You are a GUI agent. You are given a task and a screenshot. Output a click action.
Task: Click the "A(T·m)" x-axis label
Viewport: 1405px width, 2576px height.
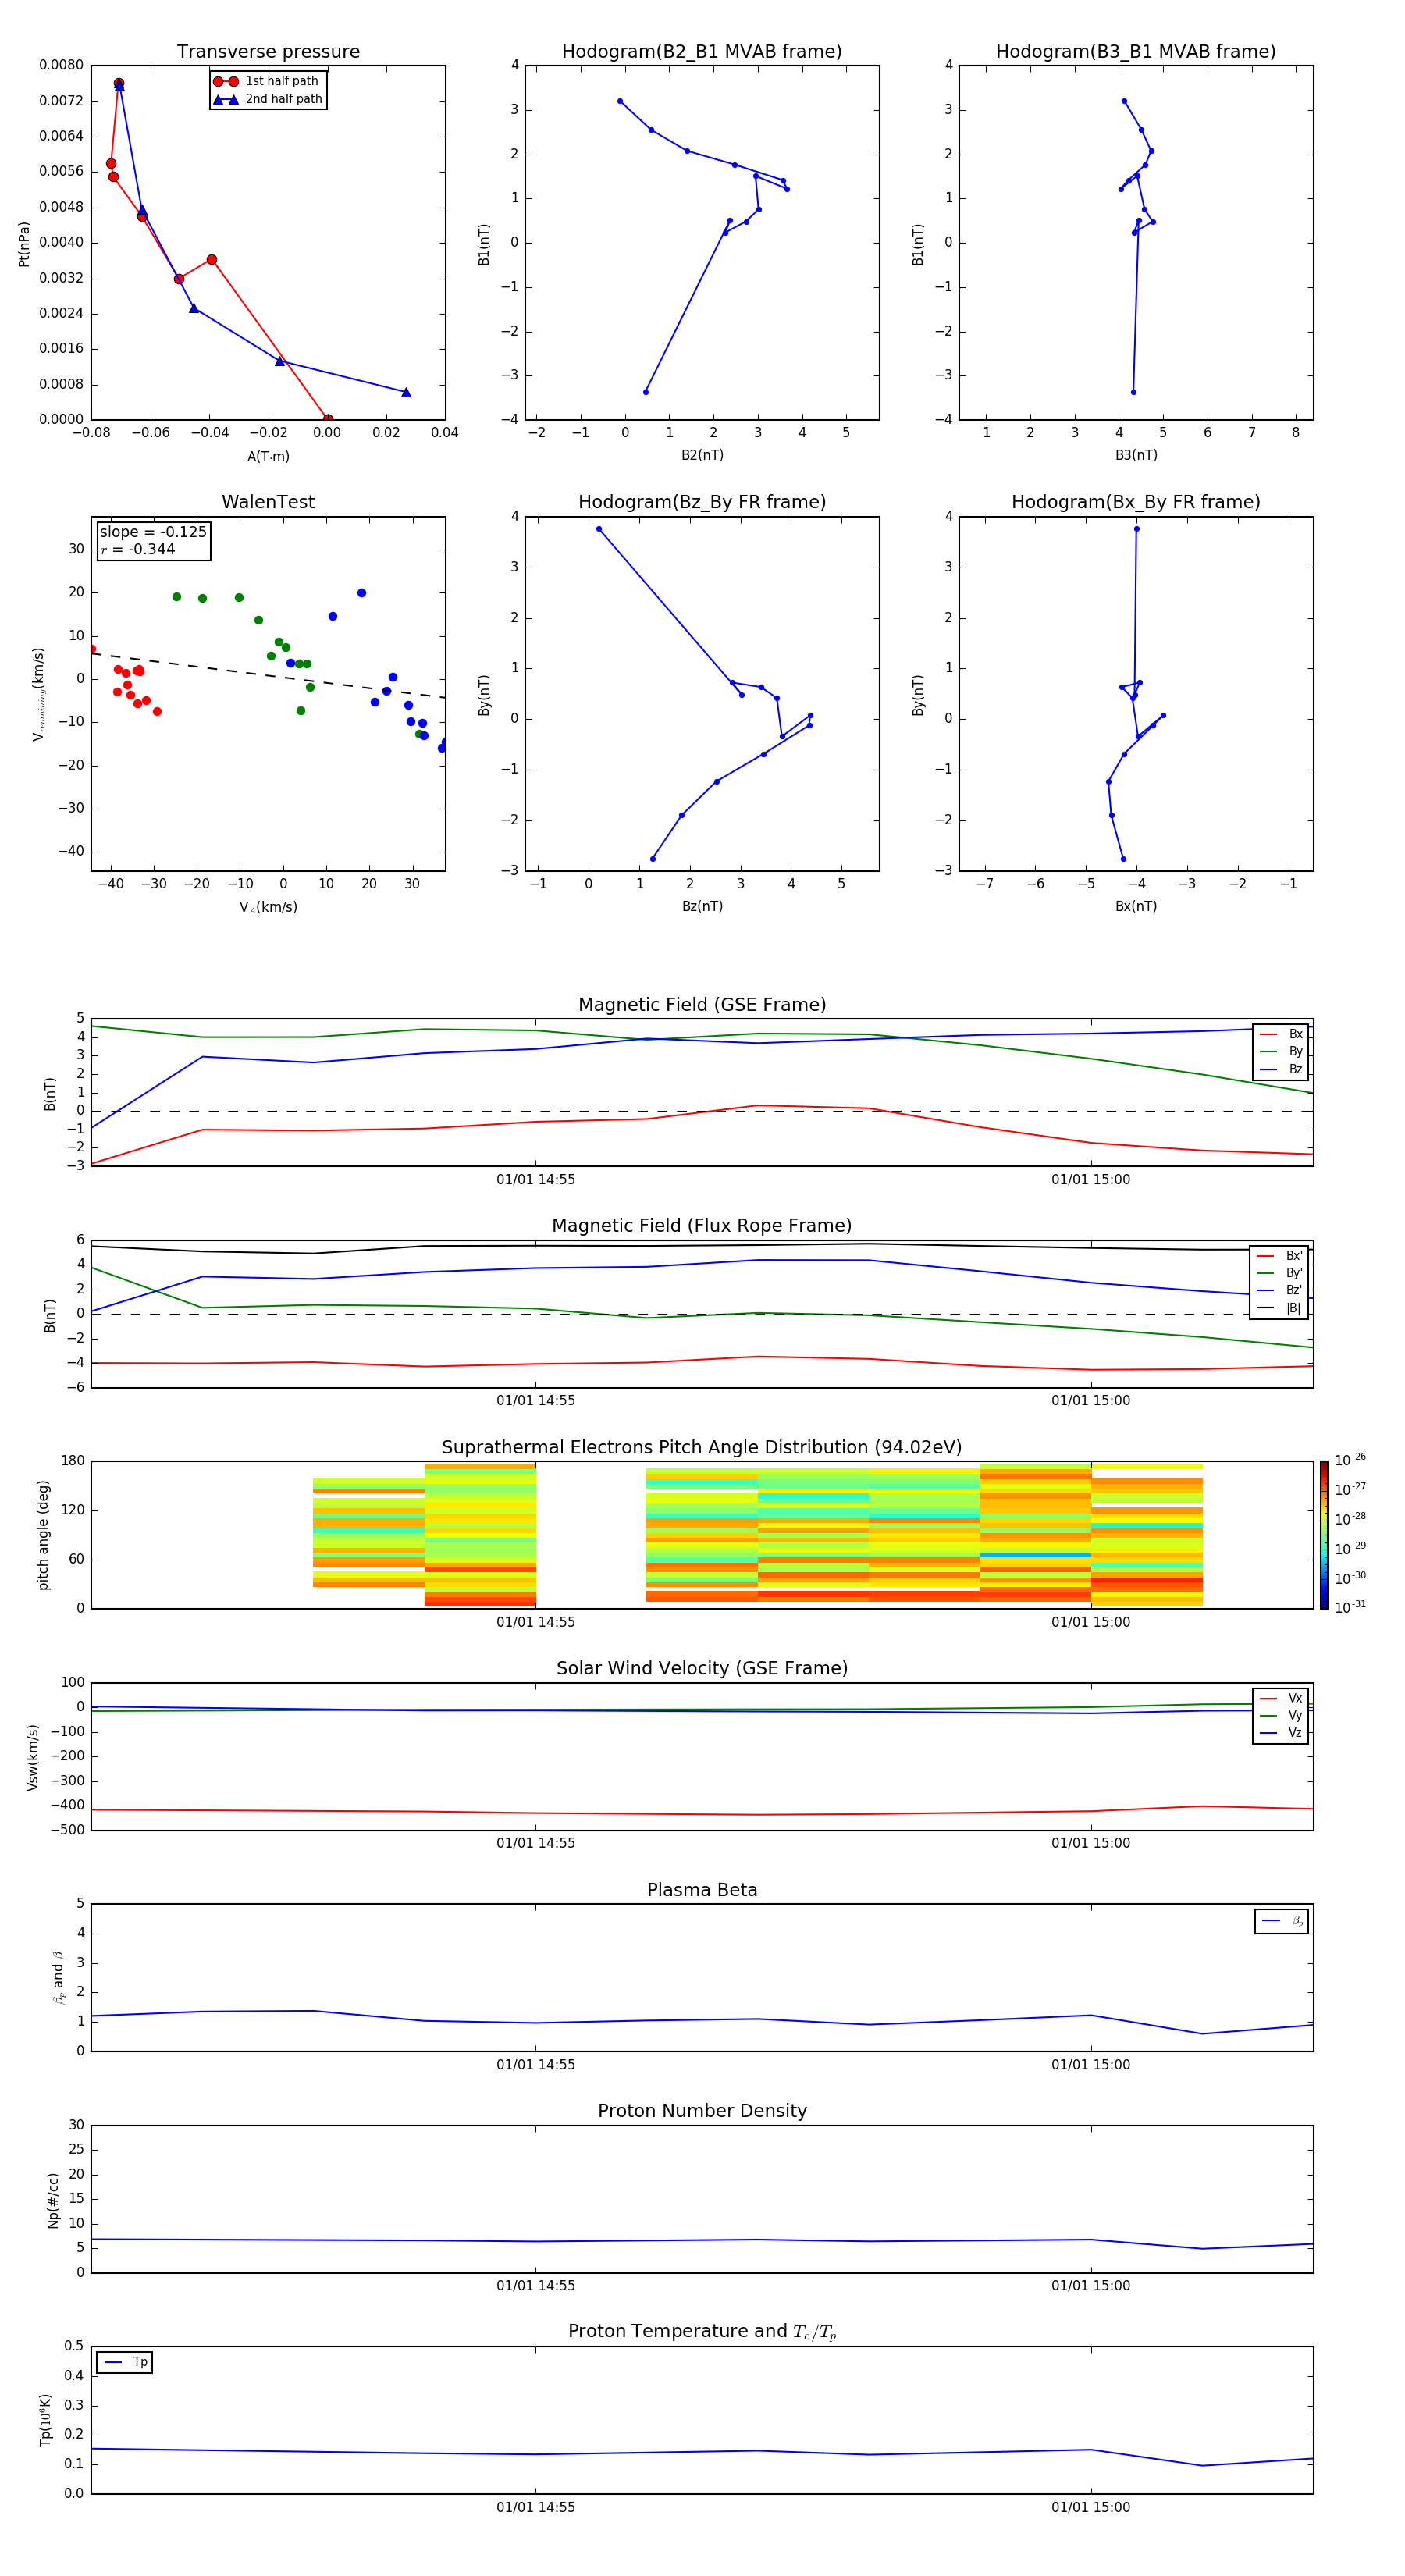click(268, 457)
